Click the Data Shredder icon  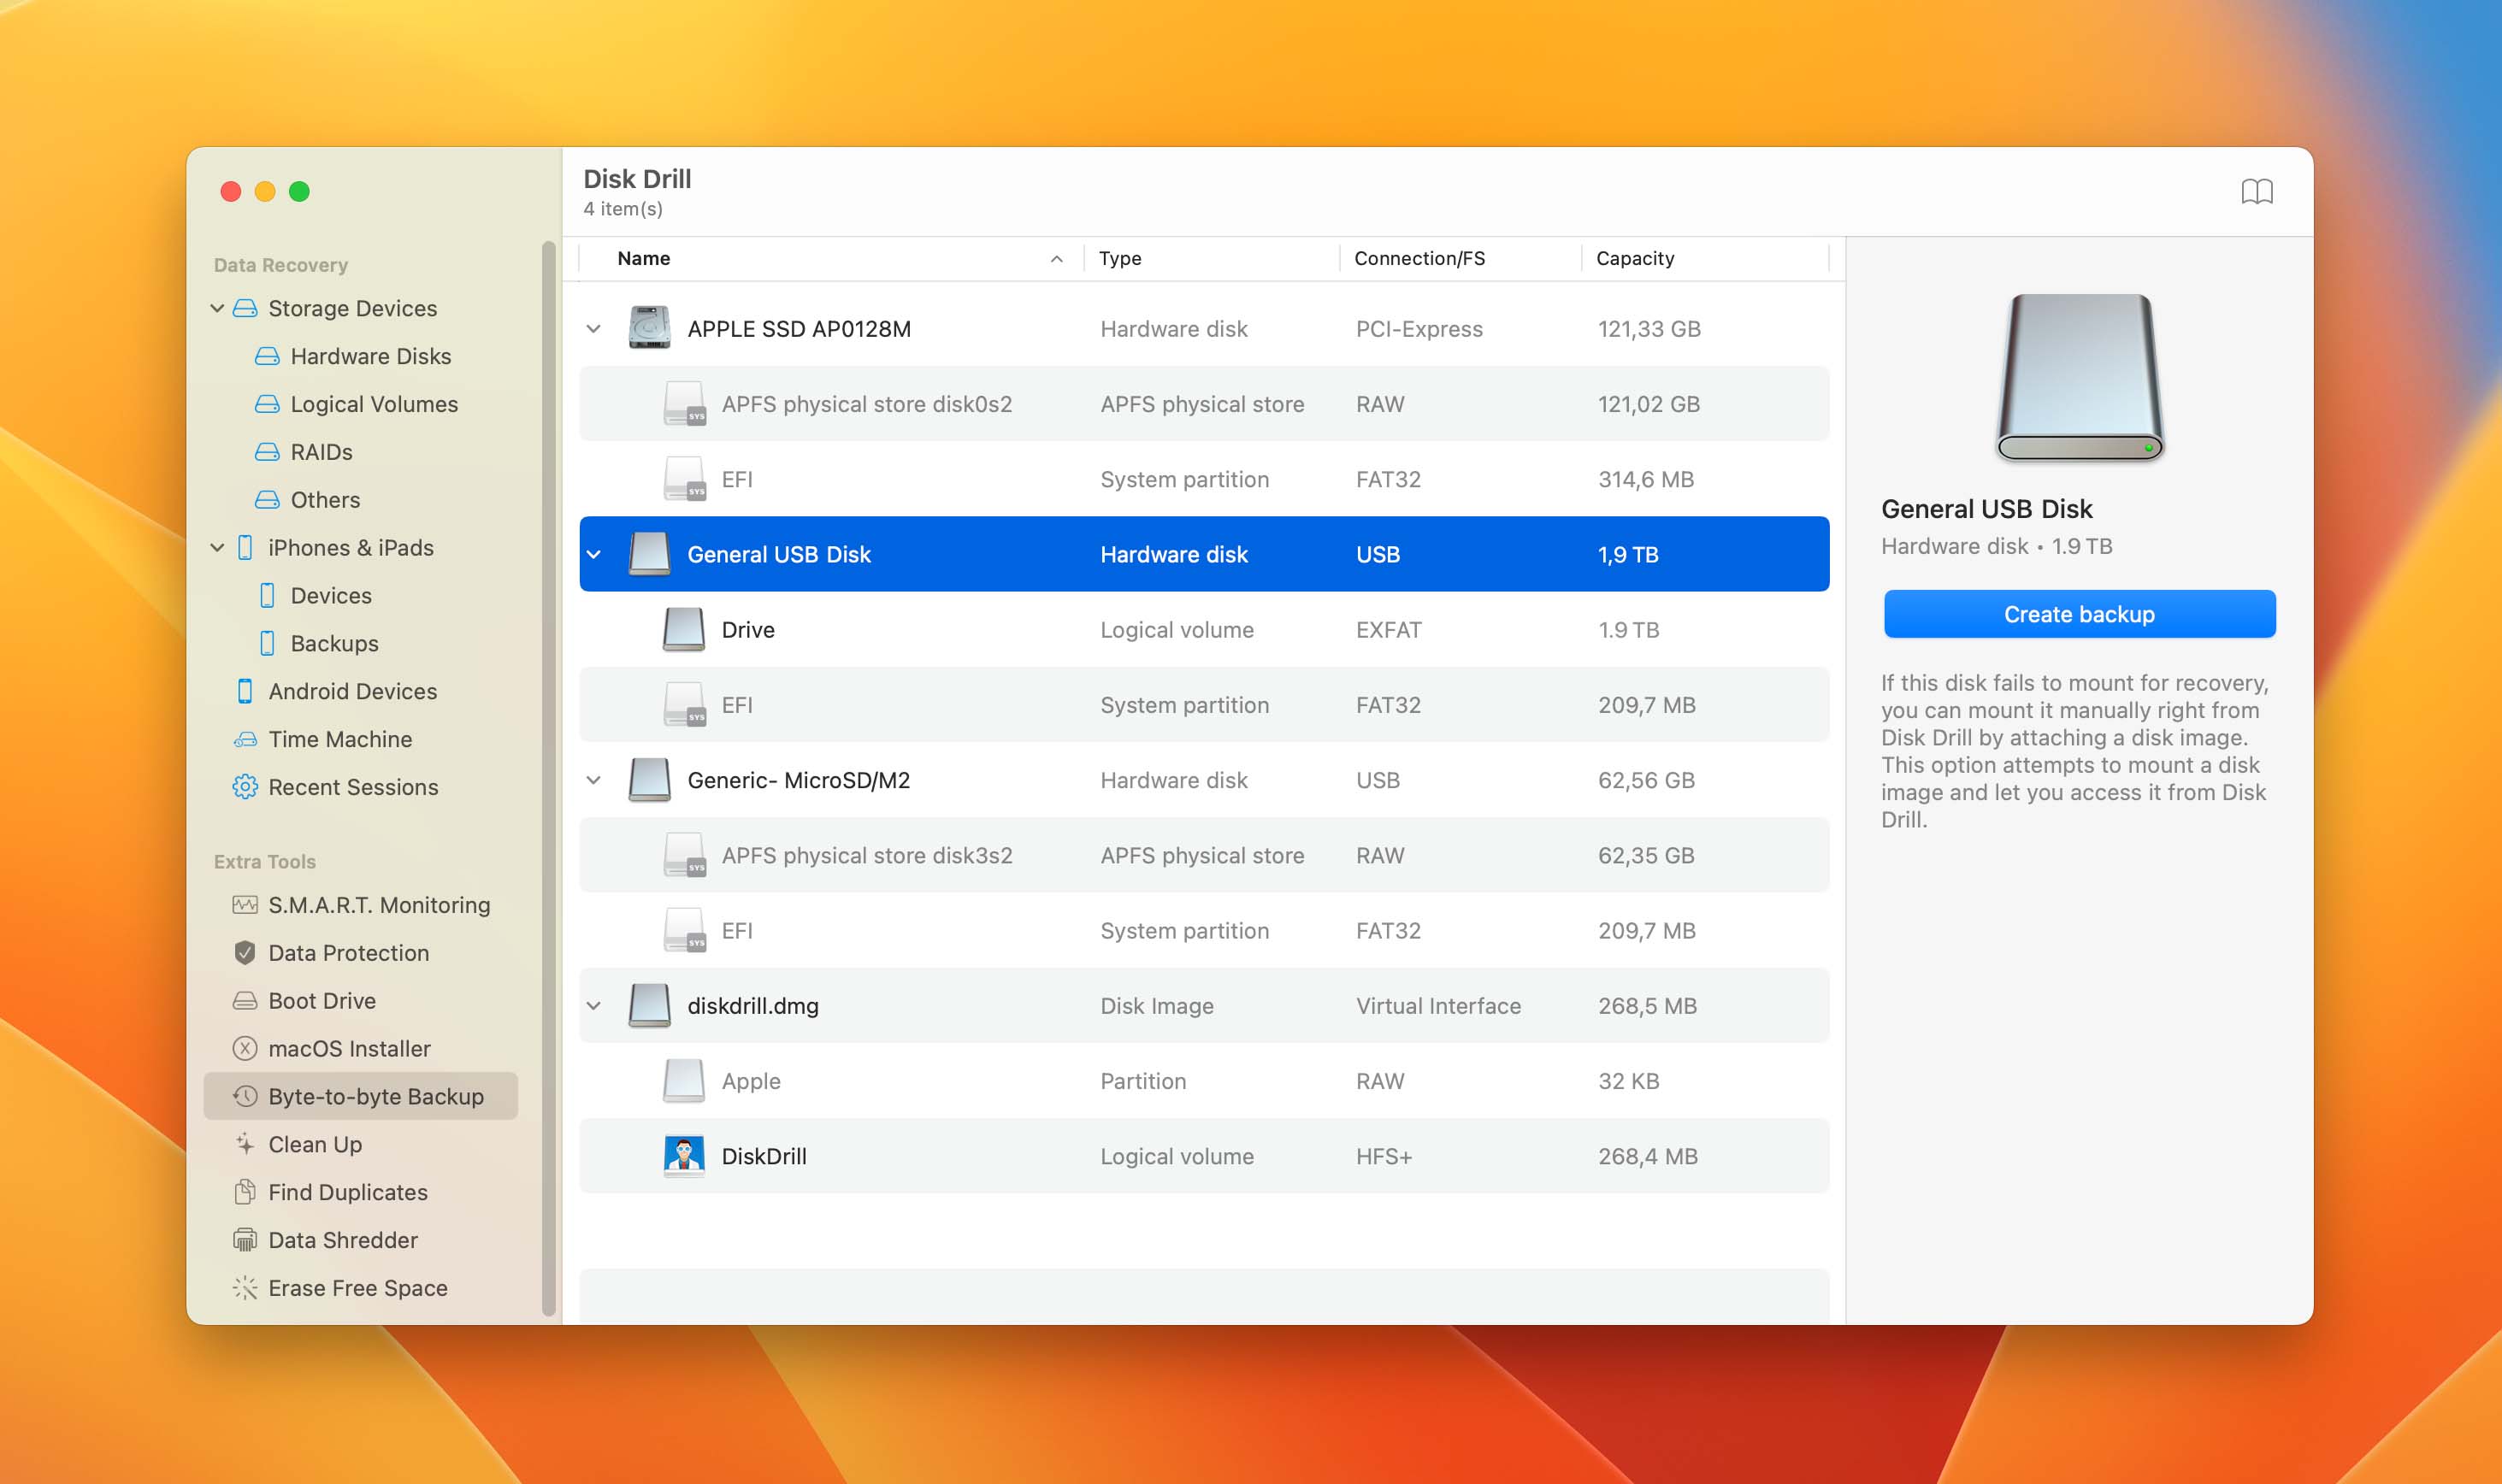coord(245,1240)
